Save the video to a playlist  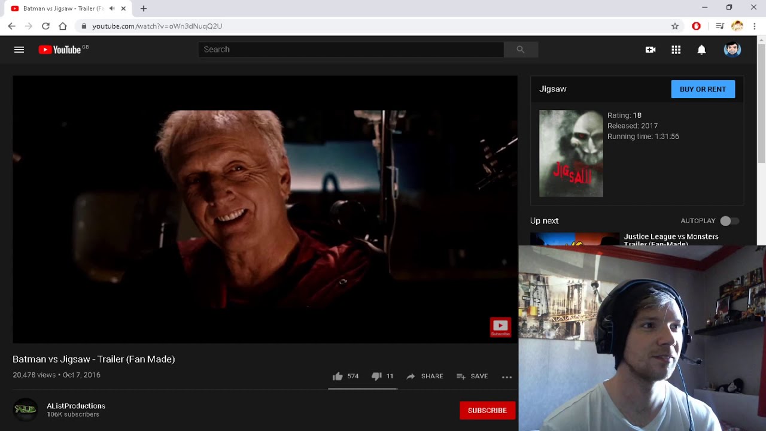click(472, 376)
